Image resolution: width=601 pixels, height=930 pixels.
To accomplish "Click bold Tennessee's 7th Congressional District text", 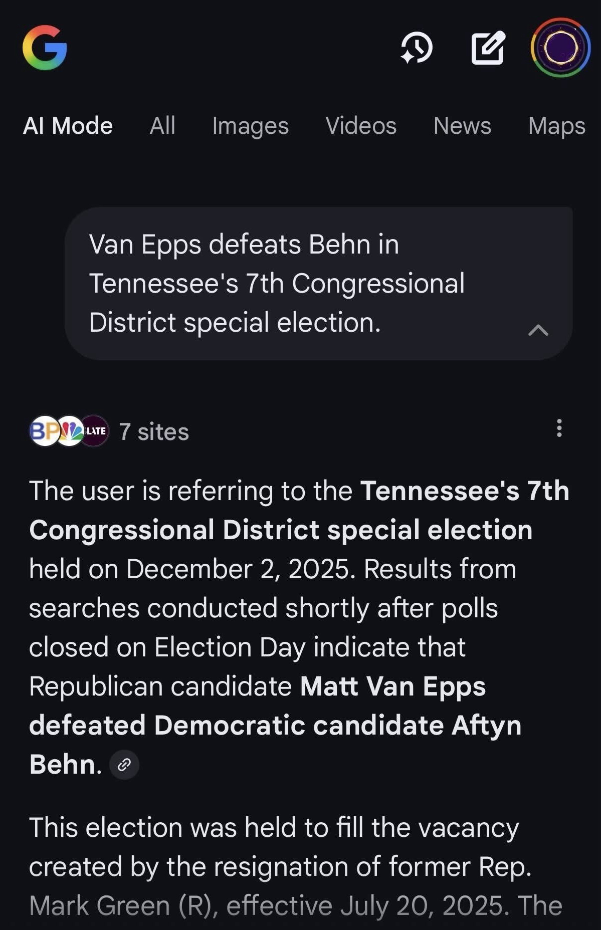I will (281, 530).
